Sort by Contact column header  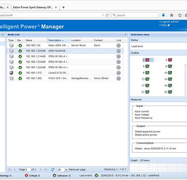click(104, 40)
